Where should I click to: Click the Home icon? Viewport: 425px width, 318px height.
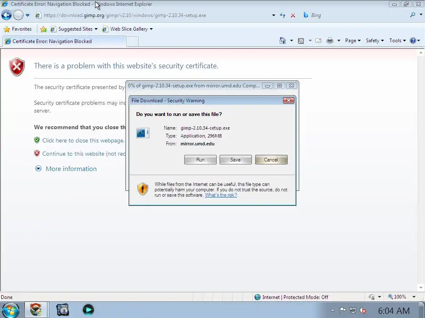pos(282,41)
